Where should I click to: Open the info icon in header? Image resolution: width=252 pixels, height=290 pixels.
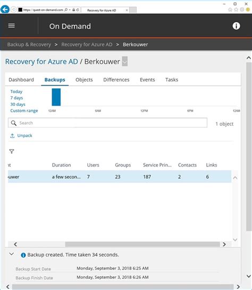(236, 26)
